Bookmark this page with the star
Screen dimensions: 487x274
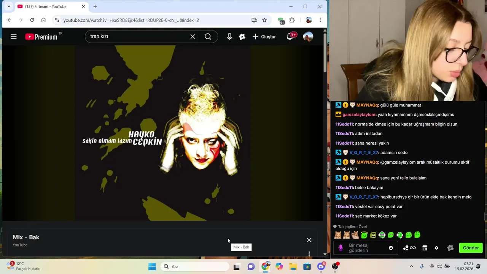(x=264, y=20)
